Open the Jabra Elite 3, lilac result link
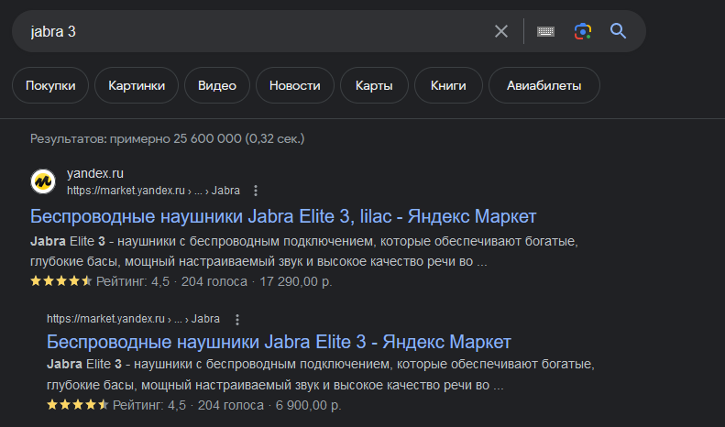The height and width of the screenshot is (427, 725). [283, 217]
